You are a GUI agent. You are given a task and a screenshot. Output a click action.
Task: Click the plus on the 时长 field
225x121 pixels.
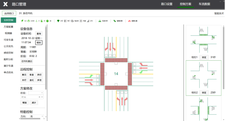point(39,97)
